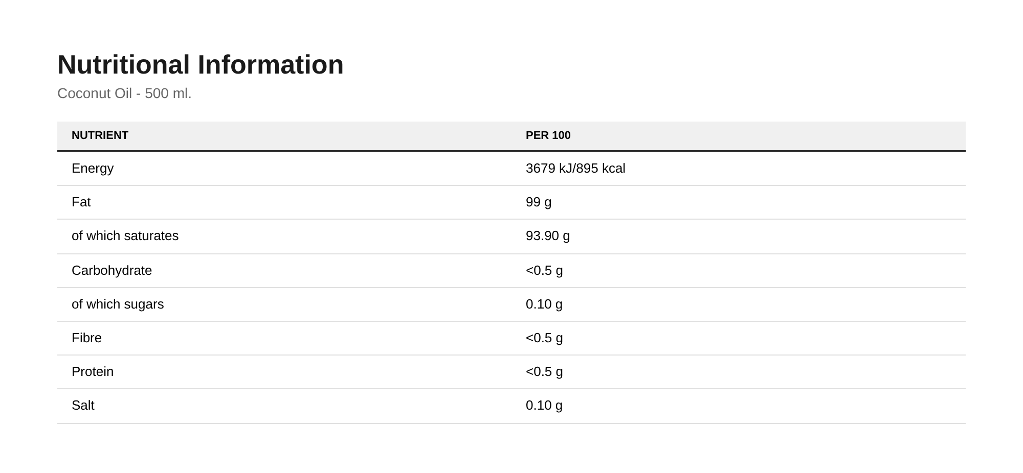Click the sugars 0.10 g value

[544, 304]
